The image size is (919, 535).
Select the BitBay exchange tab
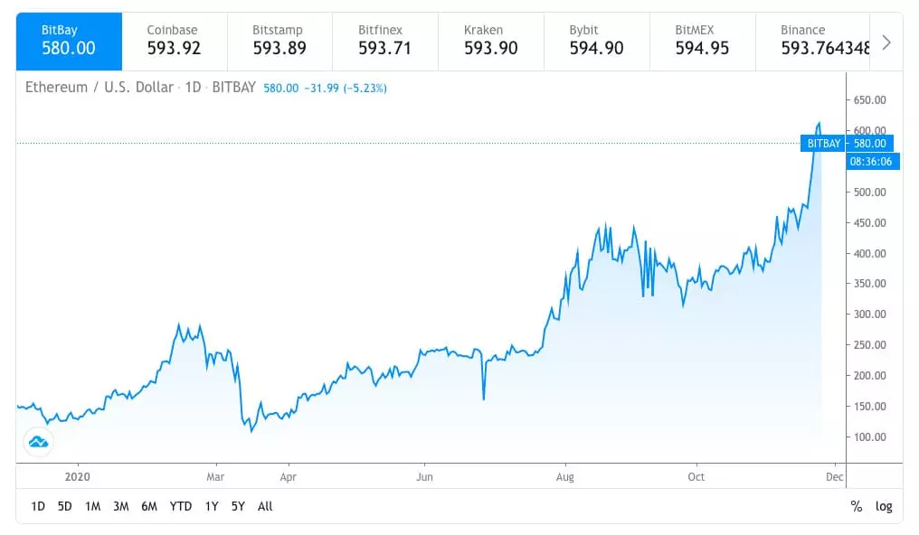[x=69, y=41]
